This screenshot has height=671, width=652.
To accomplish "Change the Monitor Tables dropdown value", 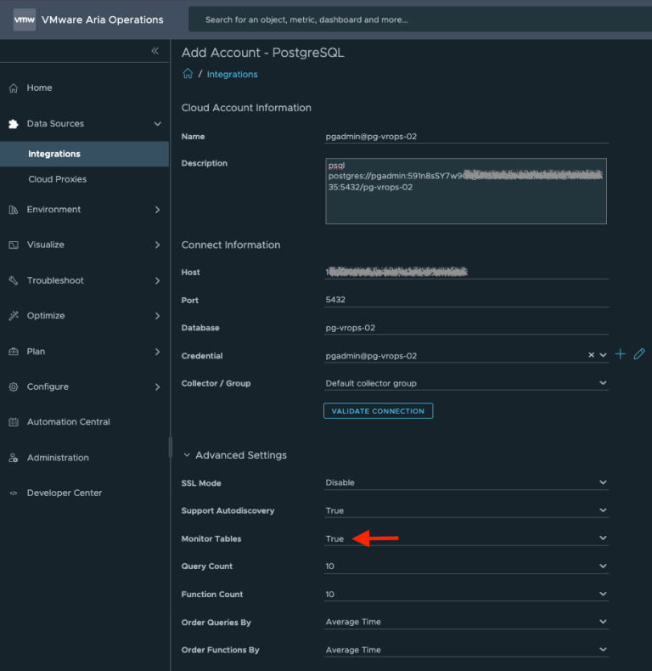I will 466,538.
